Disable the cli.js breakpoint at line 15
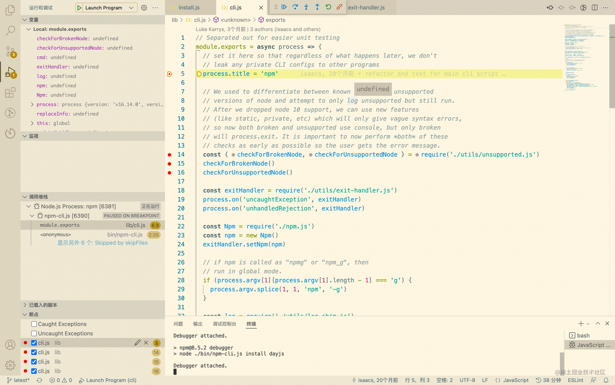 tap(34, 362)
